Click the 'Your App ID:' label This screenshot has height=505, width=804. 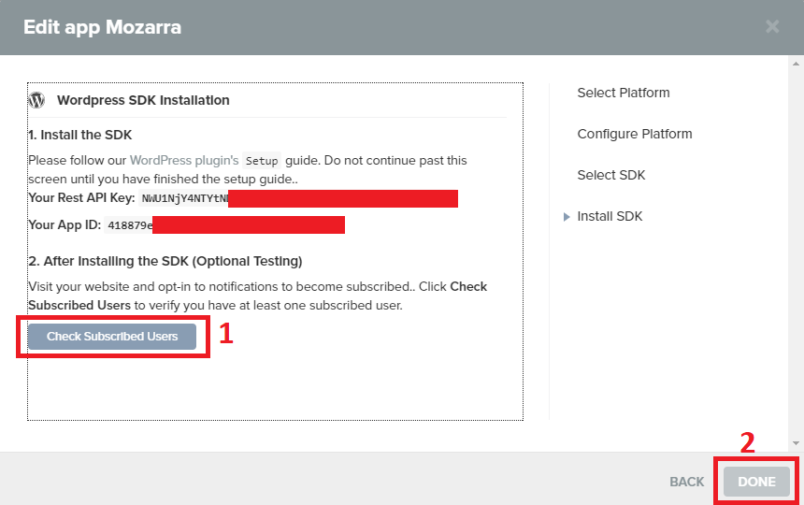(65, 224)
